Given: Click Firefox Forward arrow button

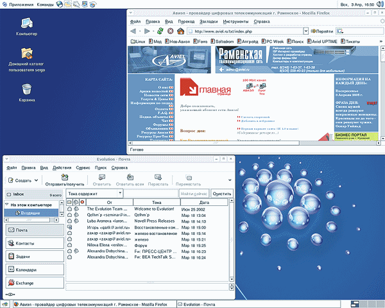Looking at the screenshot, I should pos(147,31).
